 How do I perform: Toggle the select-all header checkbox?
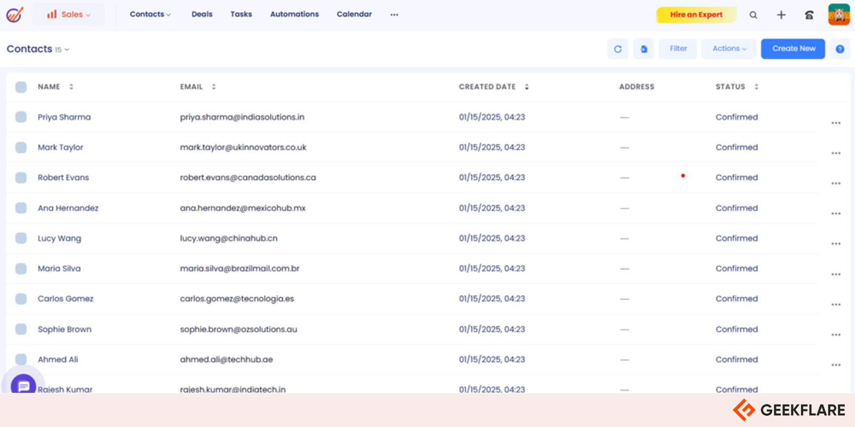(x=21, y=87)
